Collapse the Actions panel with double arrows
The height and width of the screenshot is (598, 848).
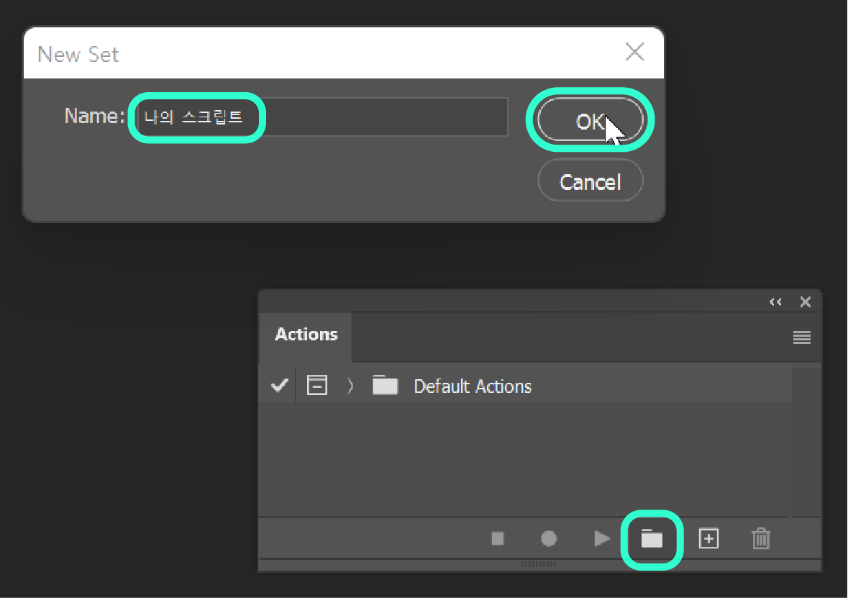click(775, 302)
